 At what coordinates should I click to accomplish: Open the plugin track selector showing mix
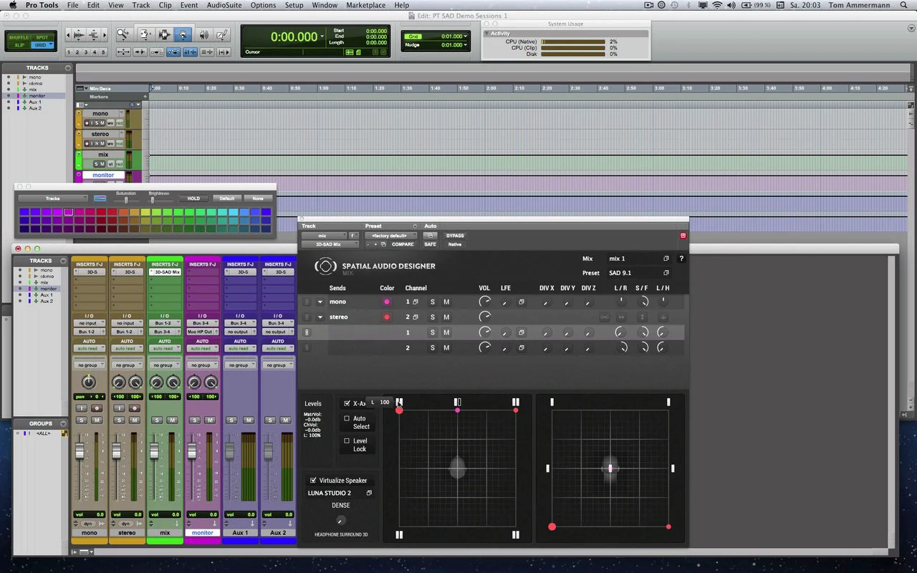tap(323, 236)
